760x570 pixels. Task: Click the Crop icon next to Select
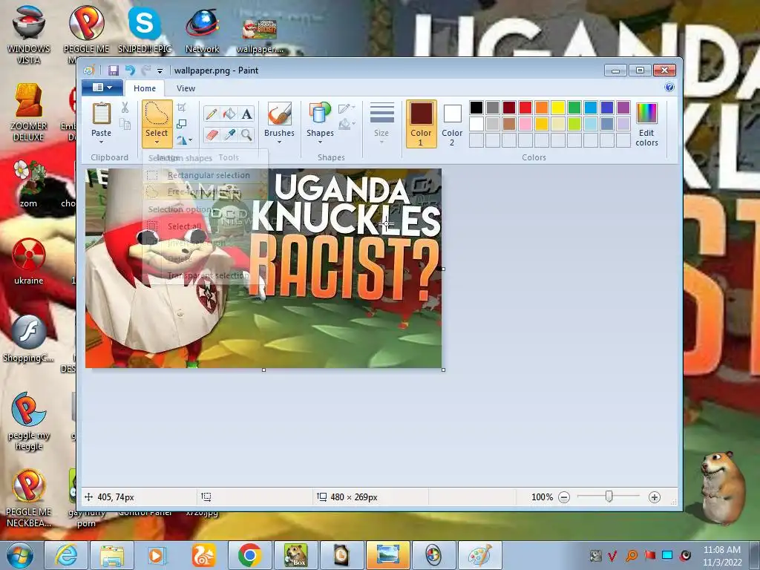(181, 107)
